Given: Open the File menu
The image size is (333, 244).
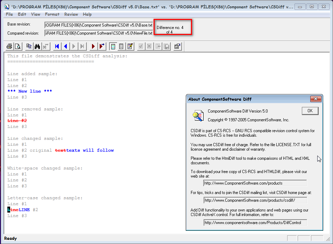Looking at the screenshot, I should click(9, 14).
